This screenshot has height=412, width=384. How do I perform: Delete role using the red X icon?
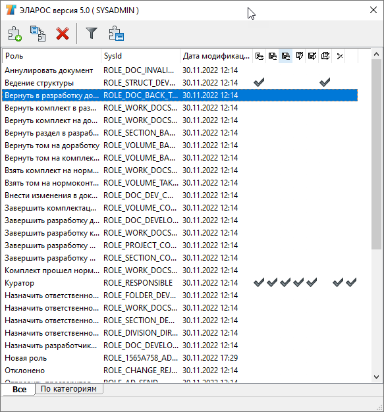coord(63,34)
